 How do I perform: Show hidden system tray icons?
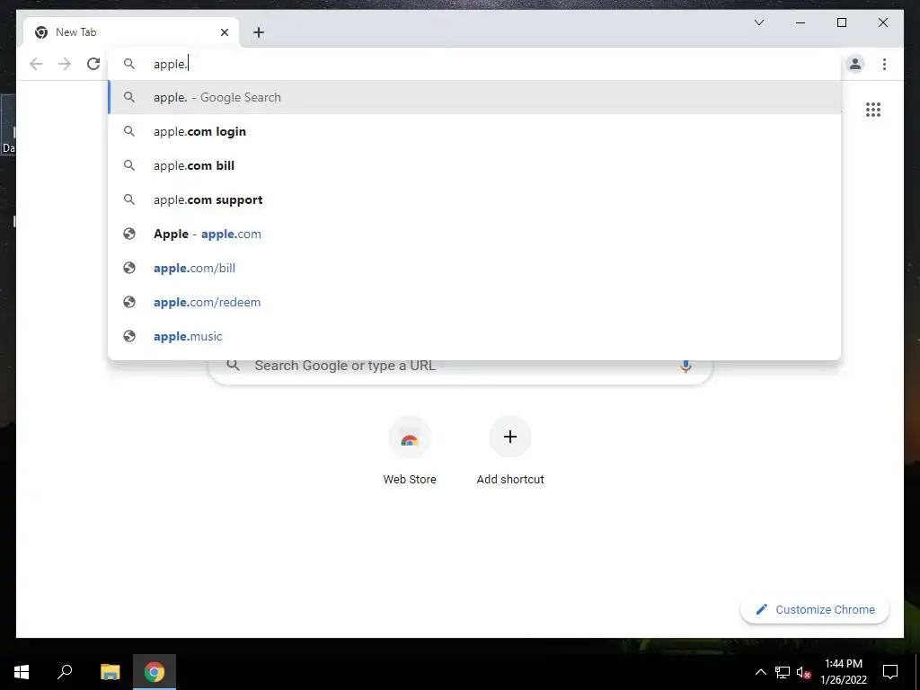pos(760,672)
